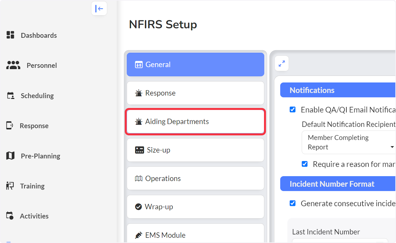Screen dimensions: 396x243
Task: Open the Member Completing Report dropdown
Action: (x=349, y=142)
